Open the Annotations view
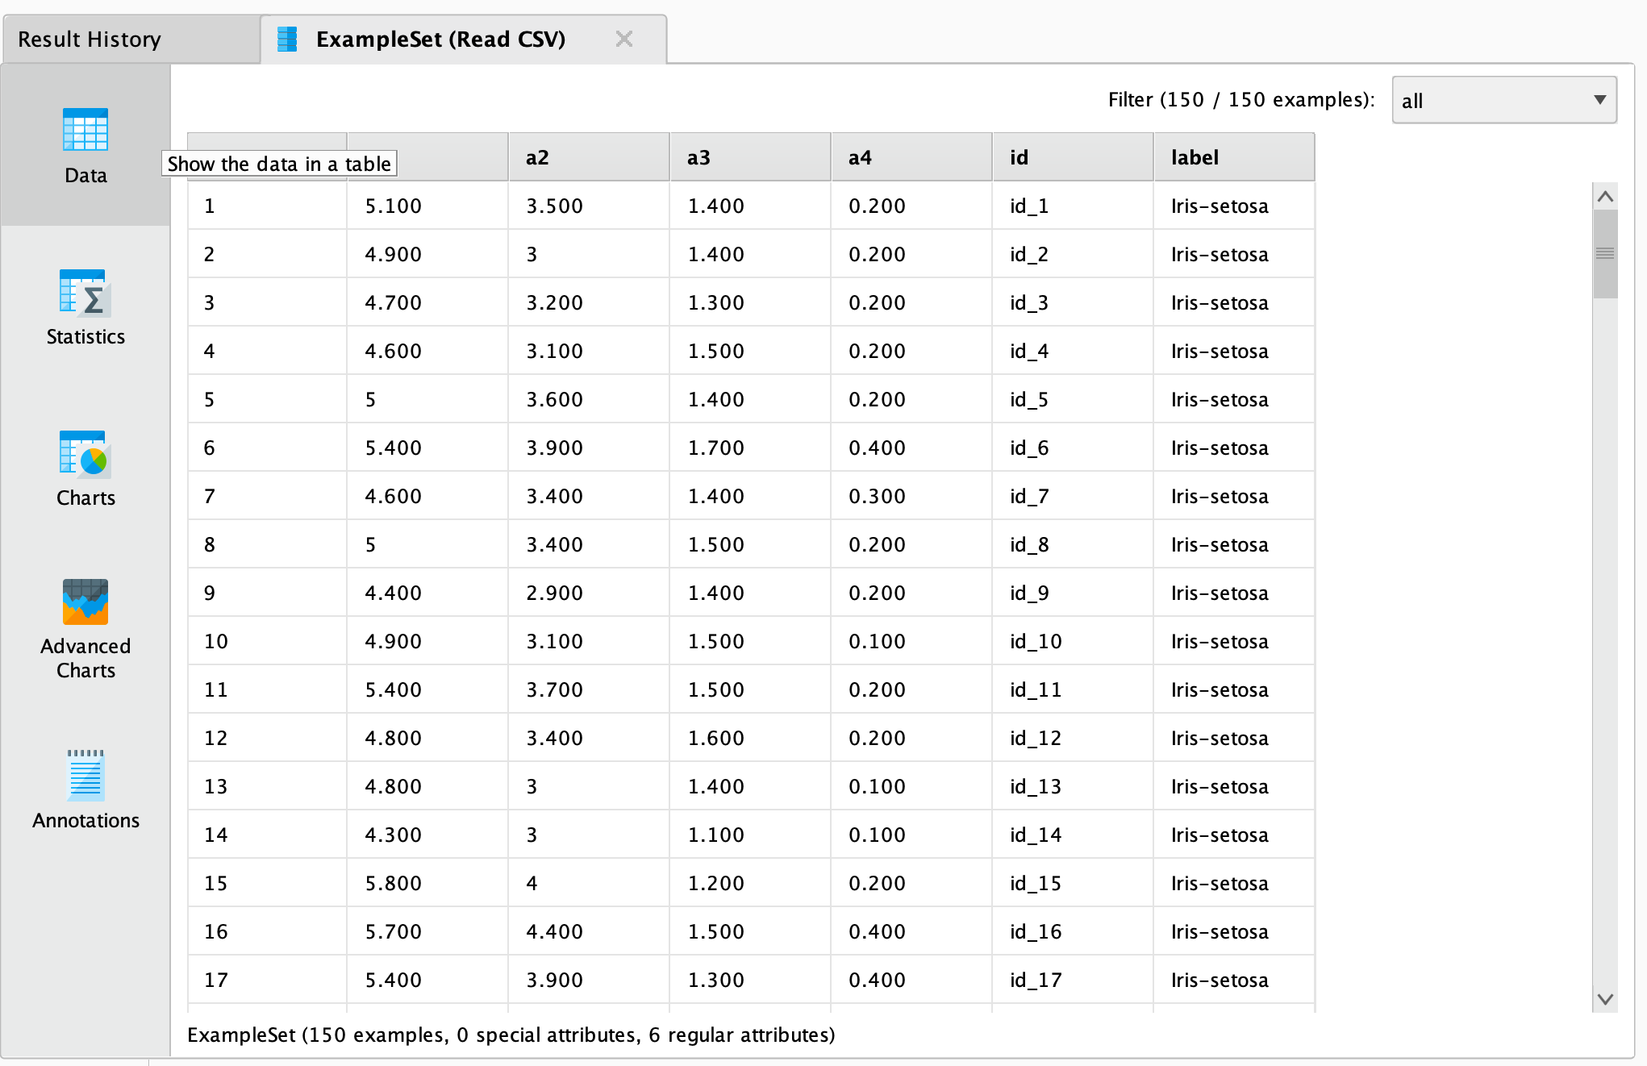 85,786
